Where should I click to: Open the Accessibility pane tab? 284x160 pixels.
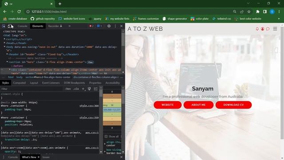point(112,83)
